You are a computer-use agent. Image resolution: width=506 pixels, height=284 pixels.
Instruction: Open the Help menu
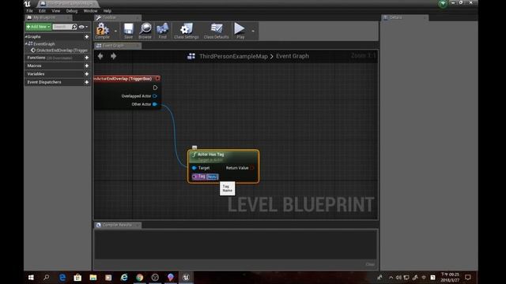click(x=108, y=11)
